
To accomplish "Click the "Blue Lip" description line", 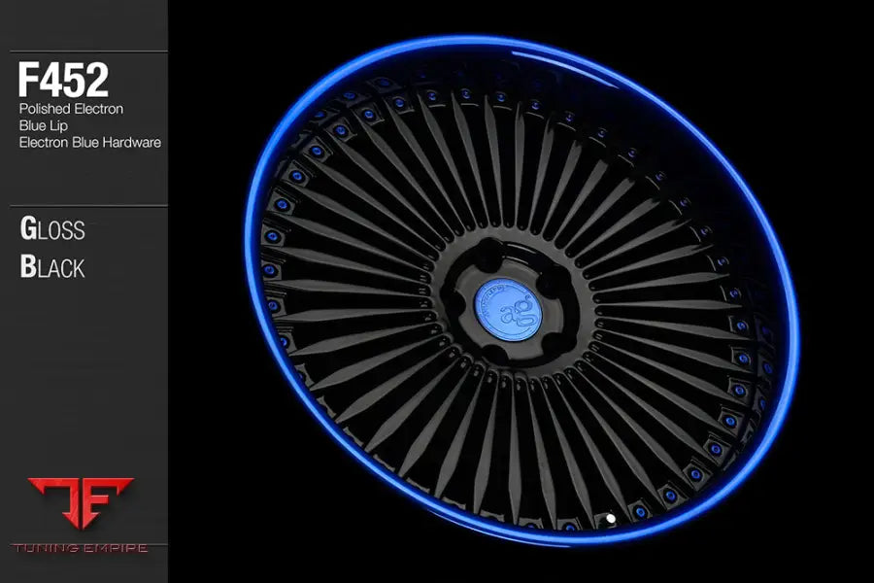I will click(44, 125).
